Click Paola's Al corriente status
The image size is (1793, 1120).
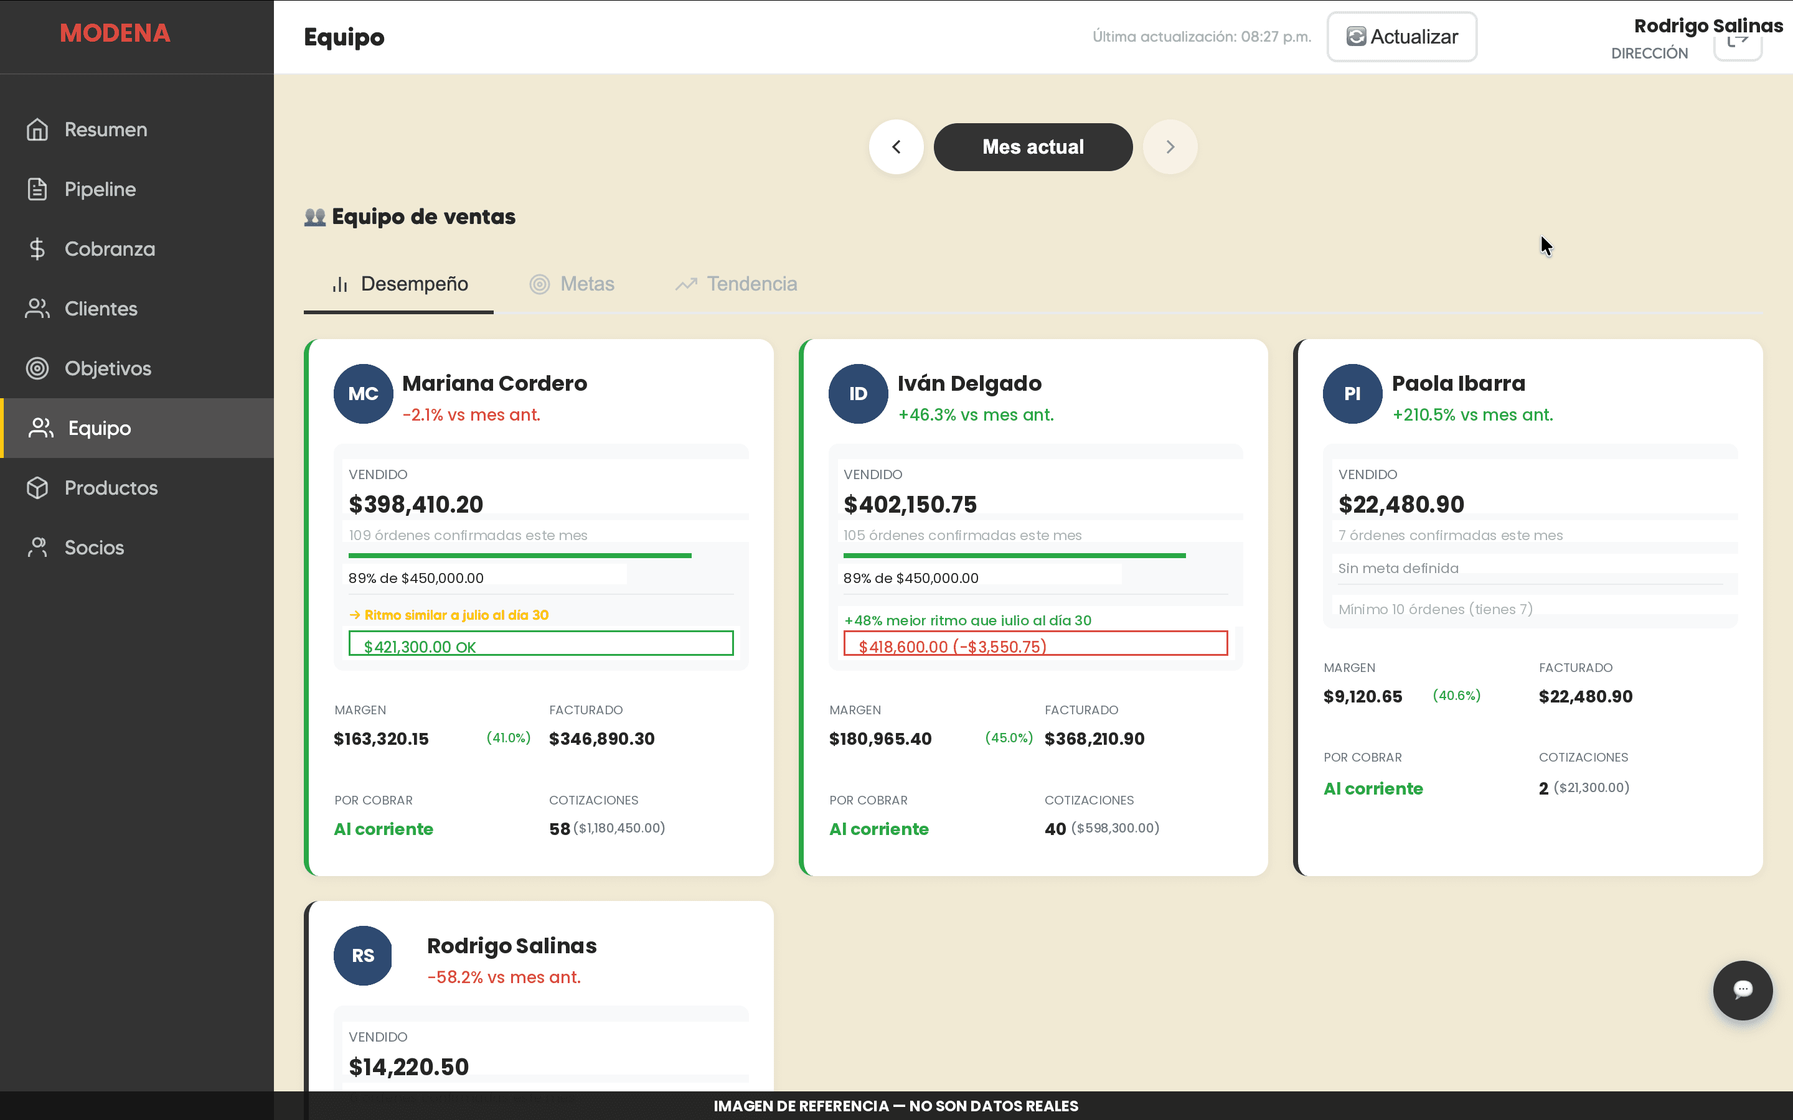(1373, 789)
